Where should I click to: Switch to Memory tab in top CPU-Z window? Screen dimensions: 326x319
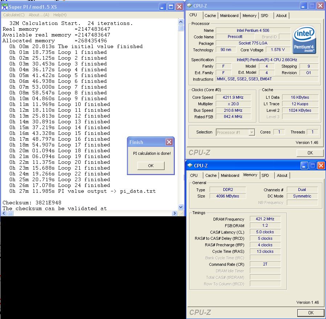(x=249, y=16)
